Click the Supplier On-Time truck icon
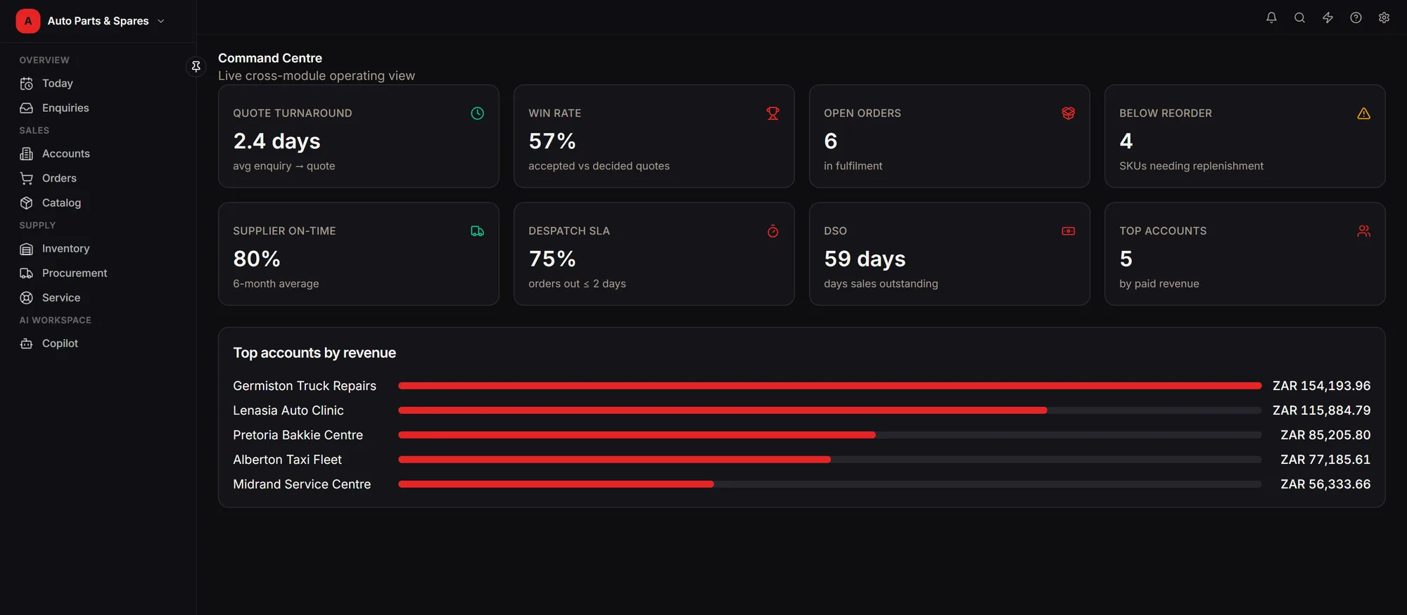Image resolution: width=1407 pixels, height=615 pixels. 477,231
